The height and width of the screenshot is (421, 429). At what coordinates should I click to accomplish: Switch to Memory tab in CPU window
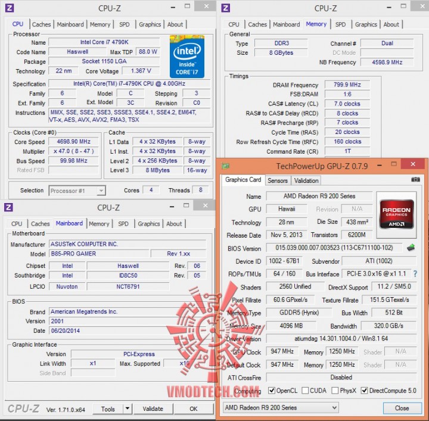[x=100, y=24]
